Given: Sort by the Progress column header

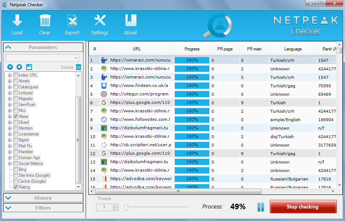Looking at the screenshot, I should click(x=192, y=49).
